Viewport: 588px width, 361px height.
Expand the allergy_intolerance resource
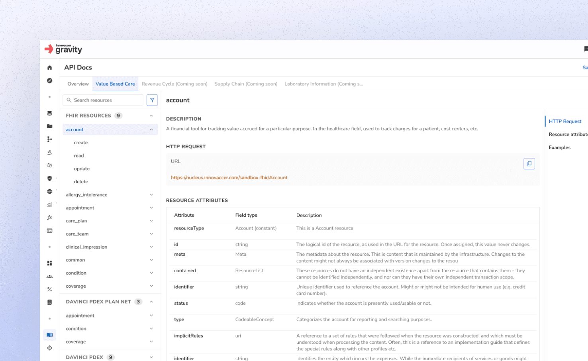[x=151, y=195]
